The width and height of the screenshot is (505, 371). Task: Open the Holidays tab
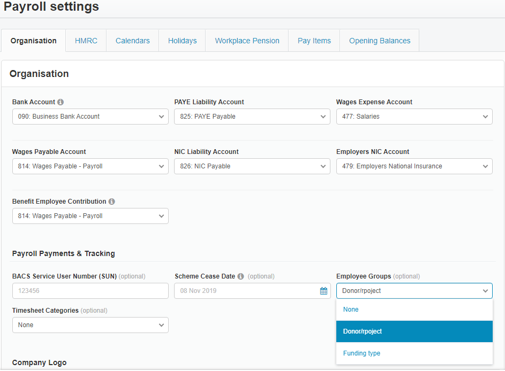click(x=182, y=41)
